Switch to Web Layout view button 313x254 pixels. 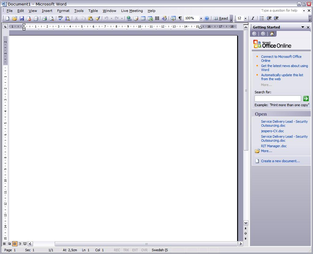pyautogui.click(x=9, y=244)
